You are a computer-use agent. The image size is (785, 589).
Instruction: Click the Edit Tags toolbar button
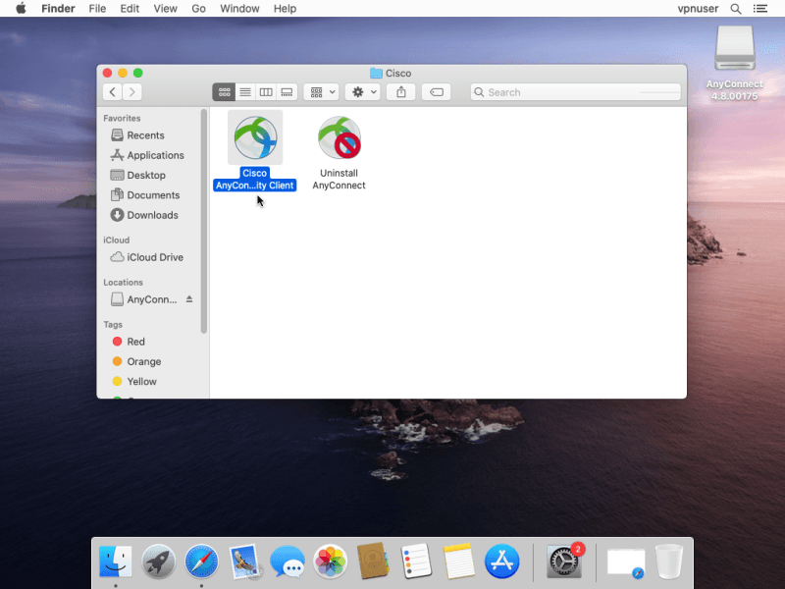(437, 91)
